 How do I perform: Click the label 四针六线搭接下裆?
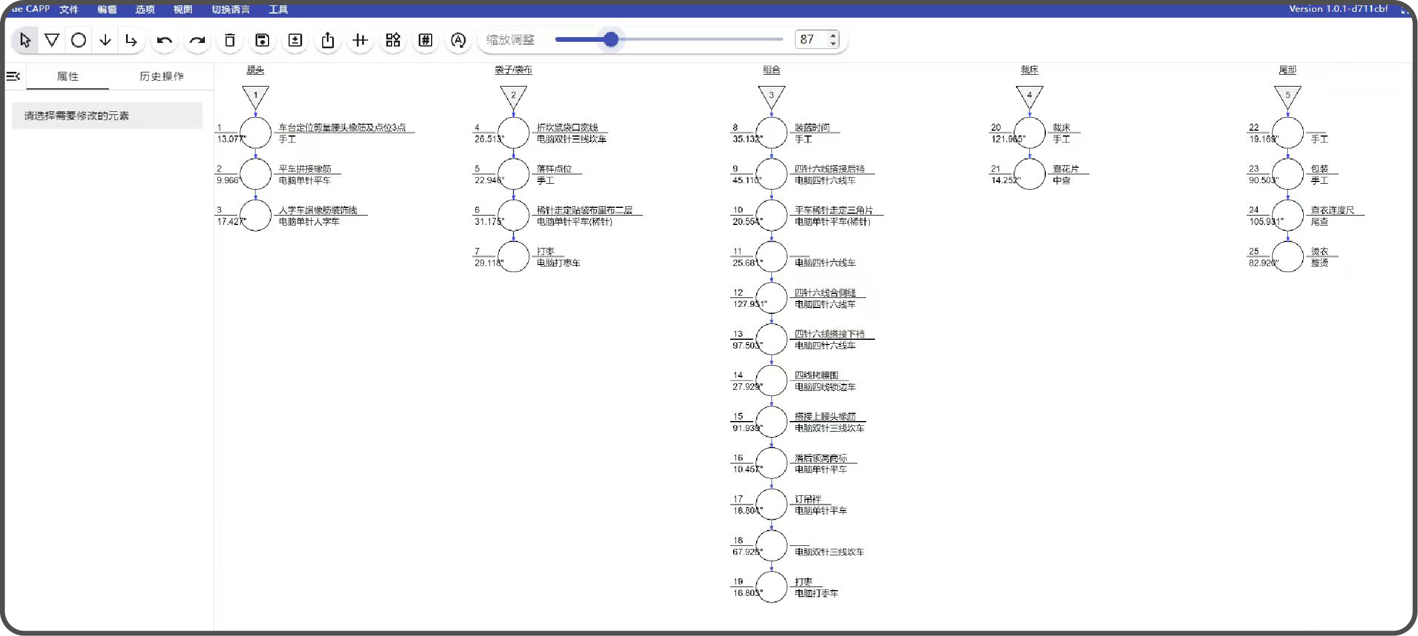coord(830,334)
